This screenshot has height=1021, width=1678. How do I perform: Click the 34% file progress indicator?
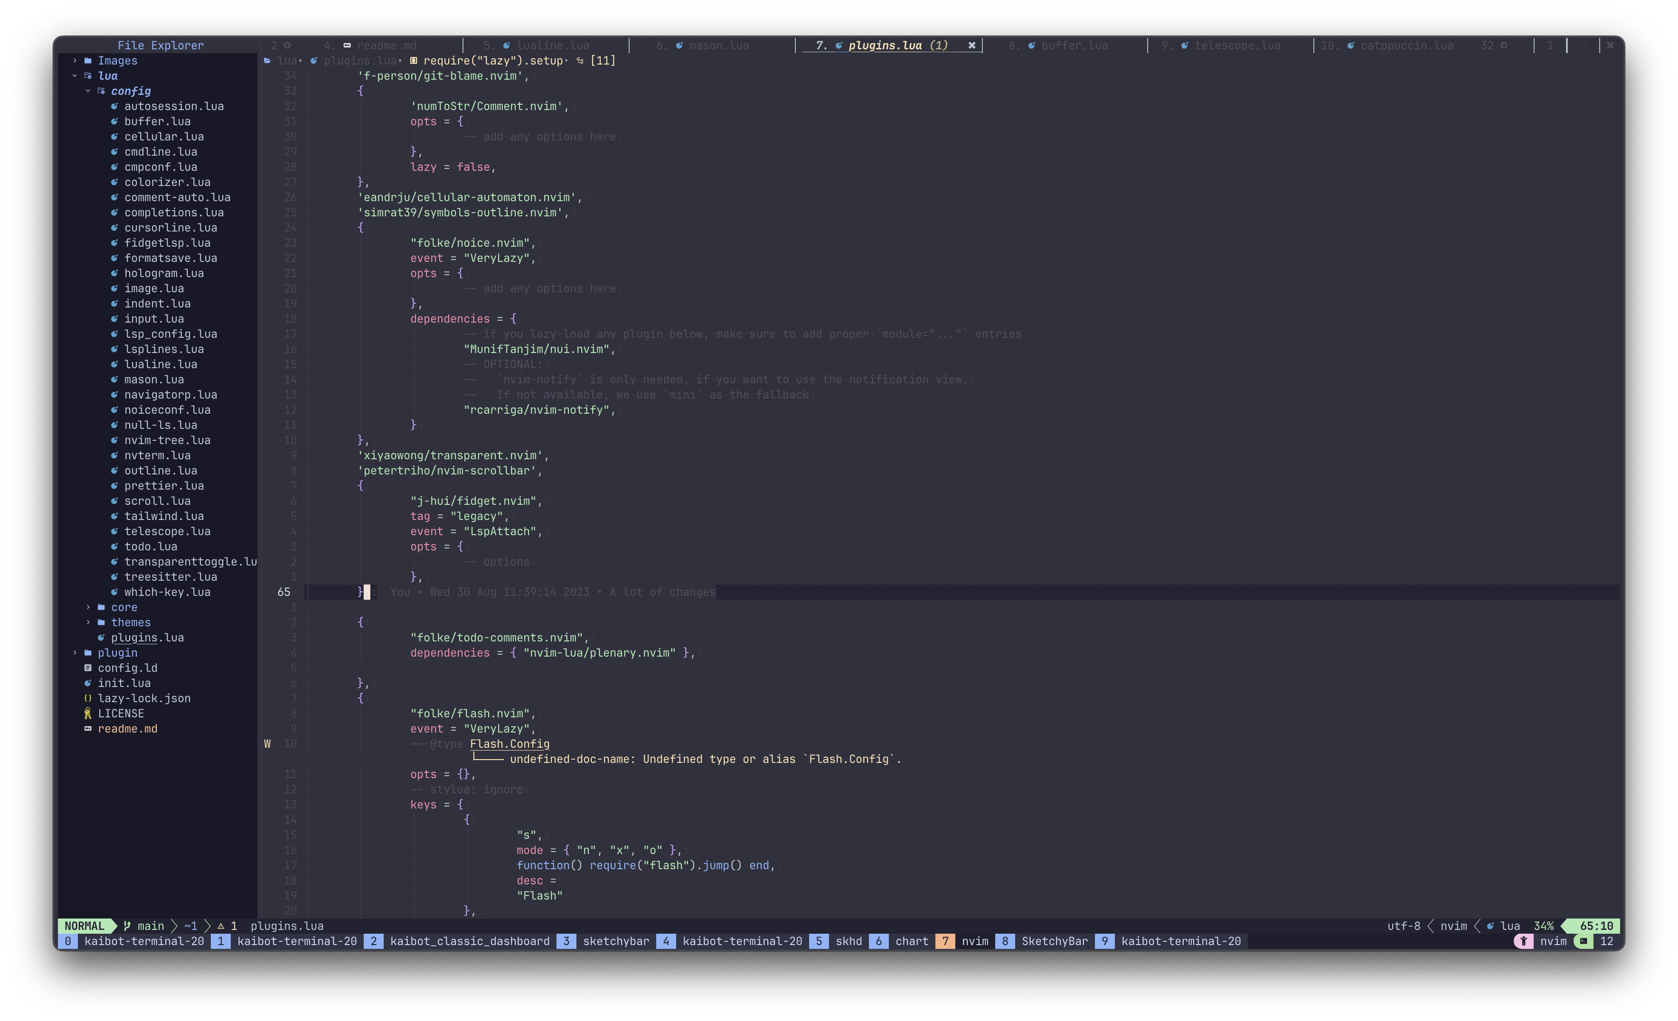[1543, 926]
